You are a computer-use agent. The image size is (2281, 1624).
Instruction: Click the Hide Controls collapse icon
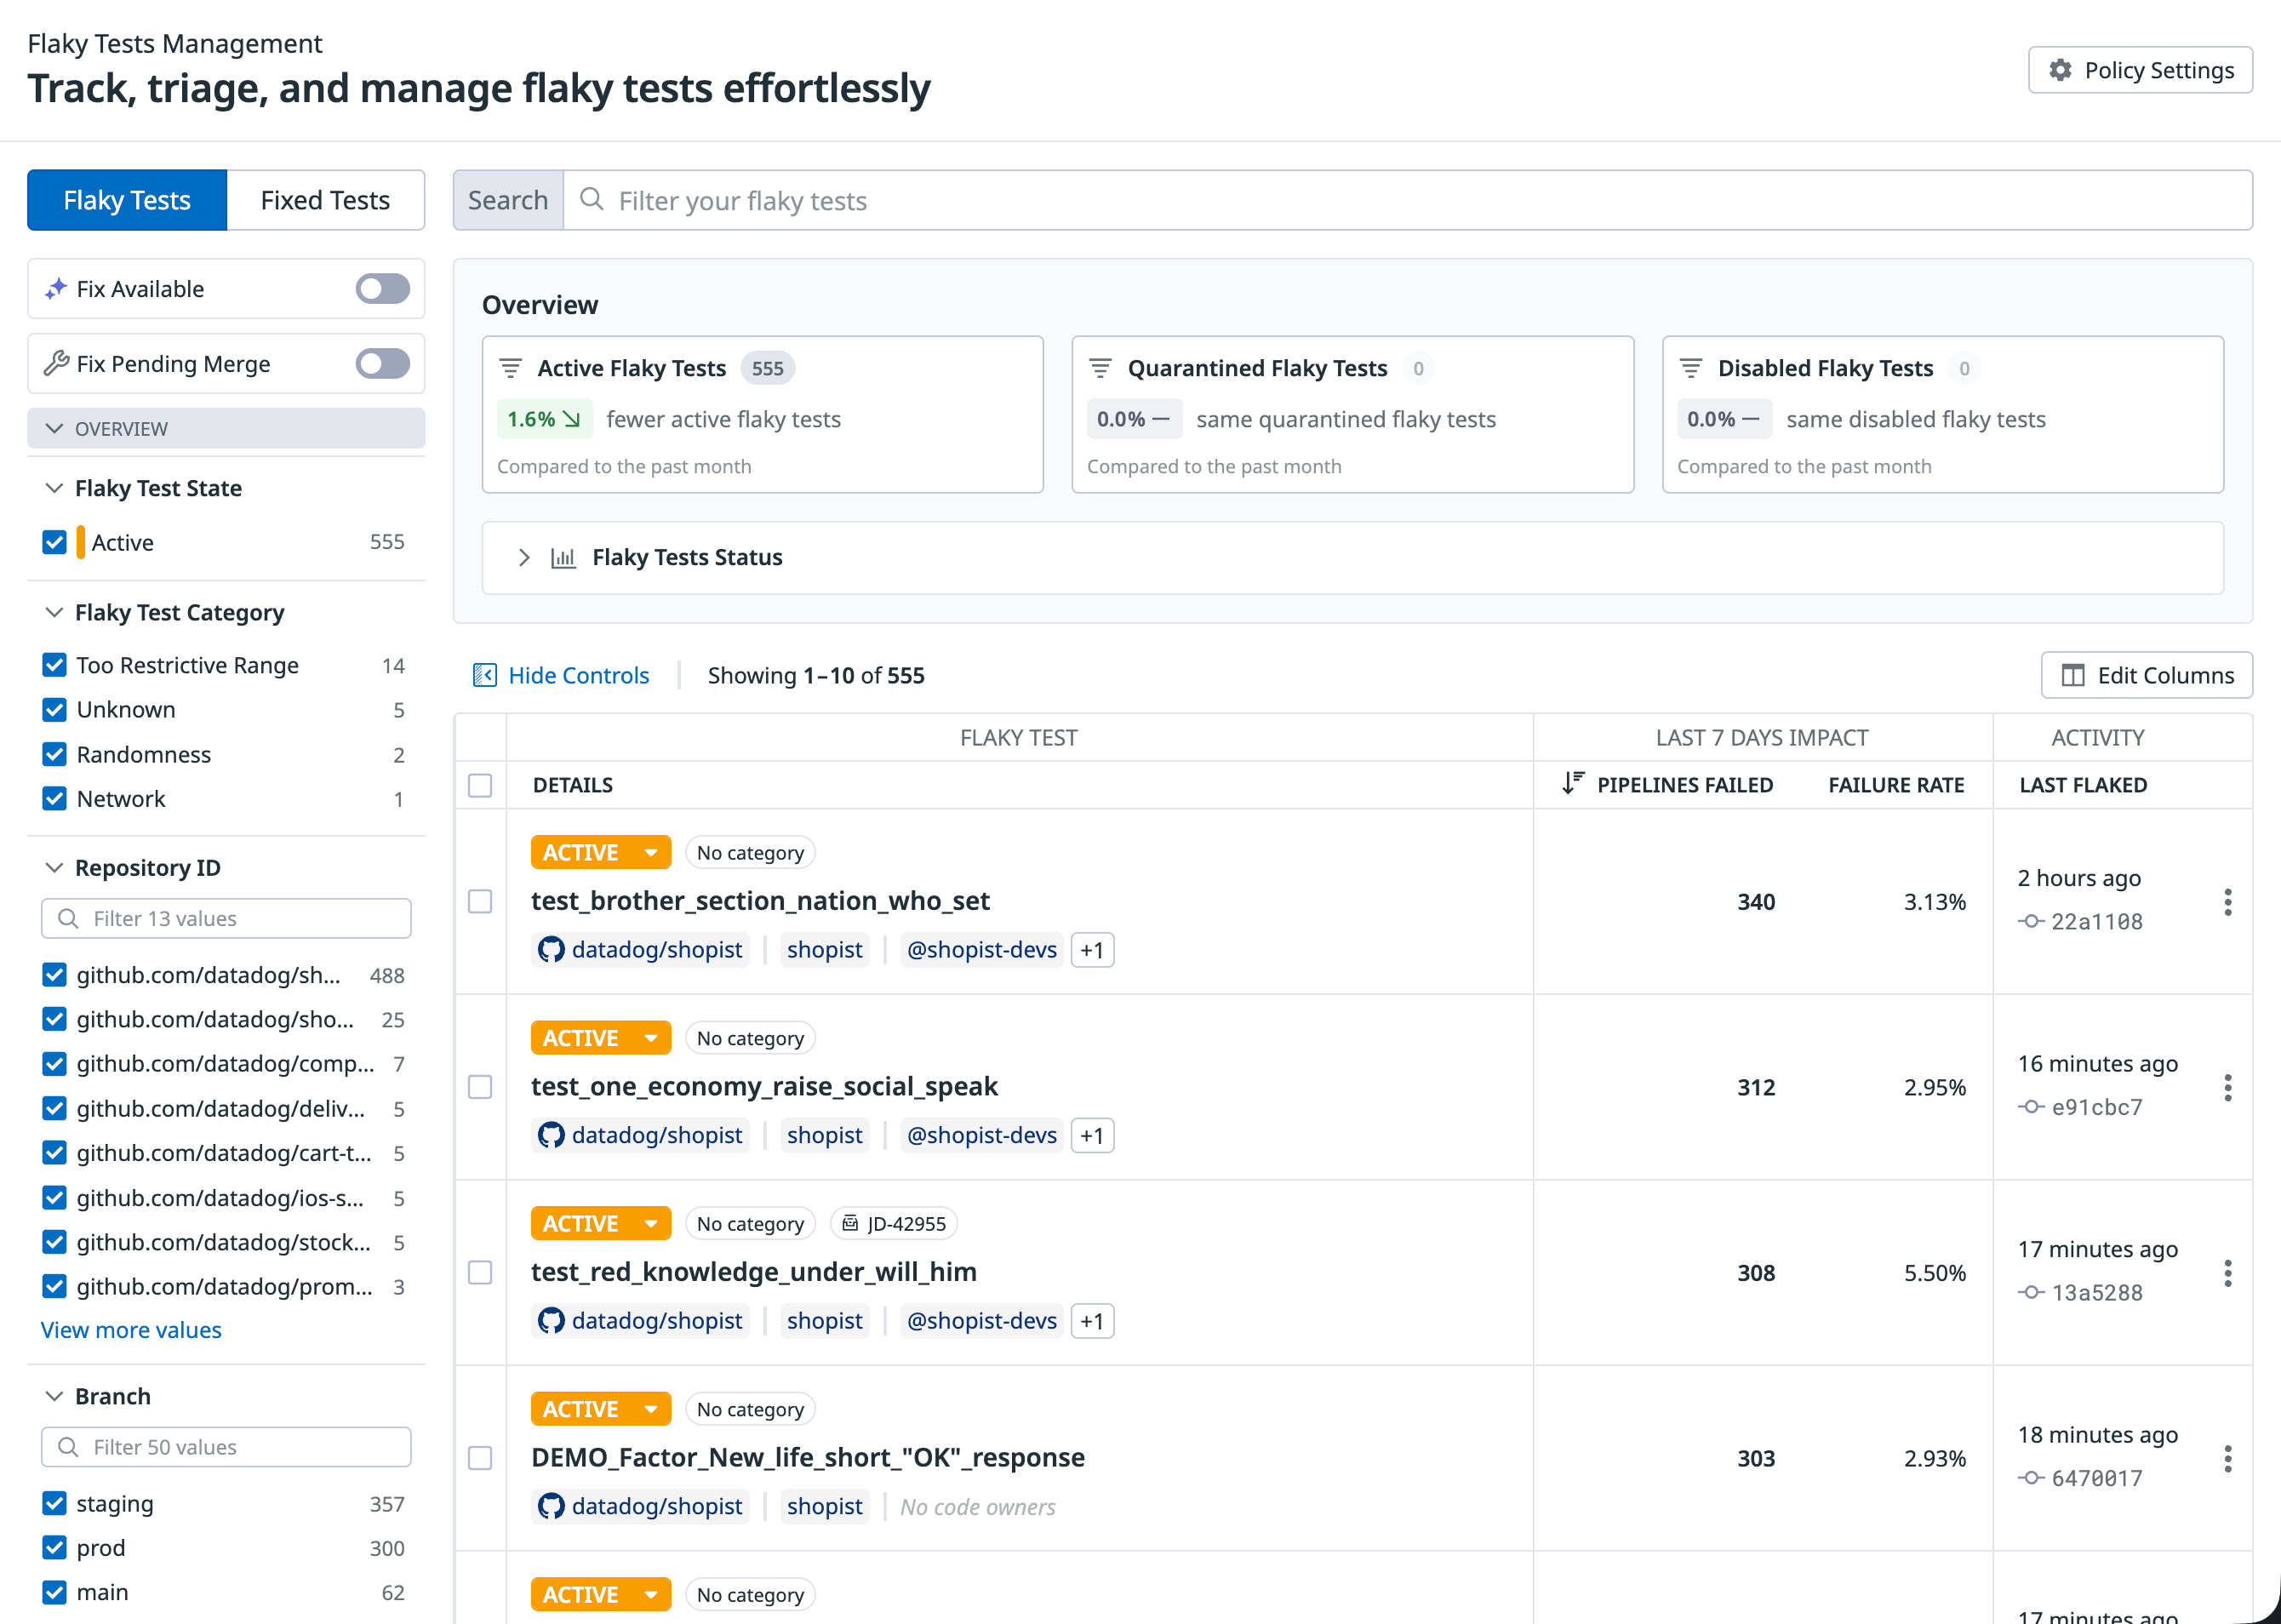point(485,675)
